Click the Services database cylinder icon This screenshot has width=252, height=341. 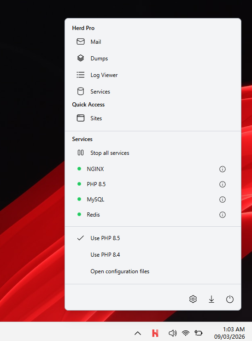point(81,91)
